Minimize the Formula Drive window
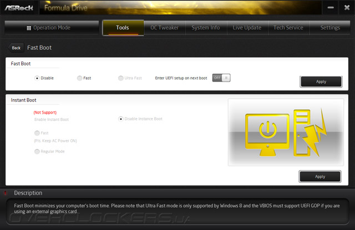The image size is (355, 230). (331, 8)
